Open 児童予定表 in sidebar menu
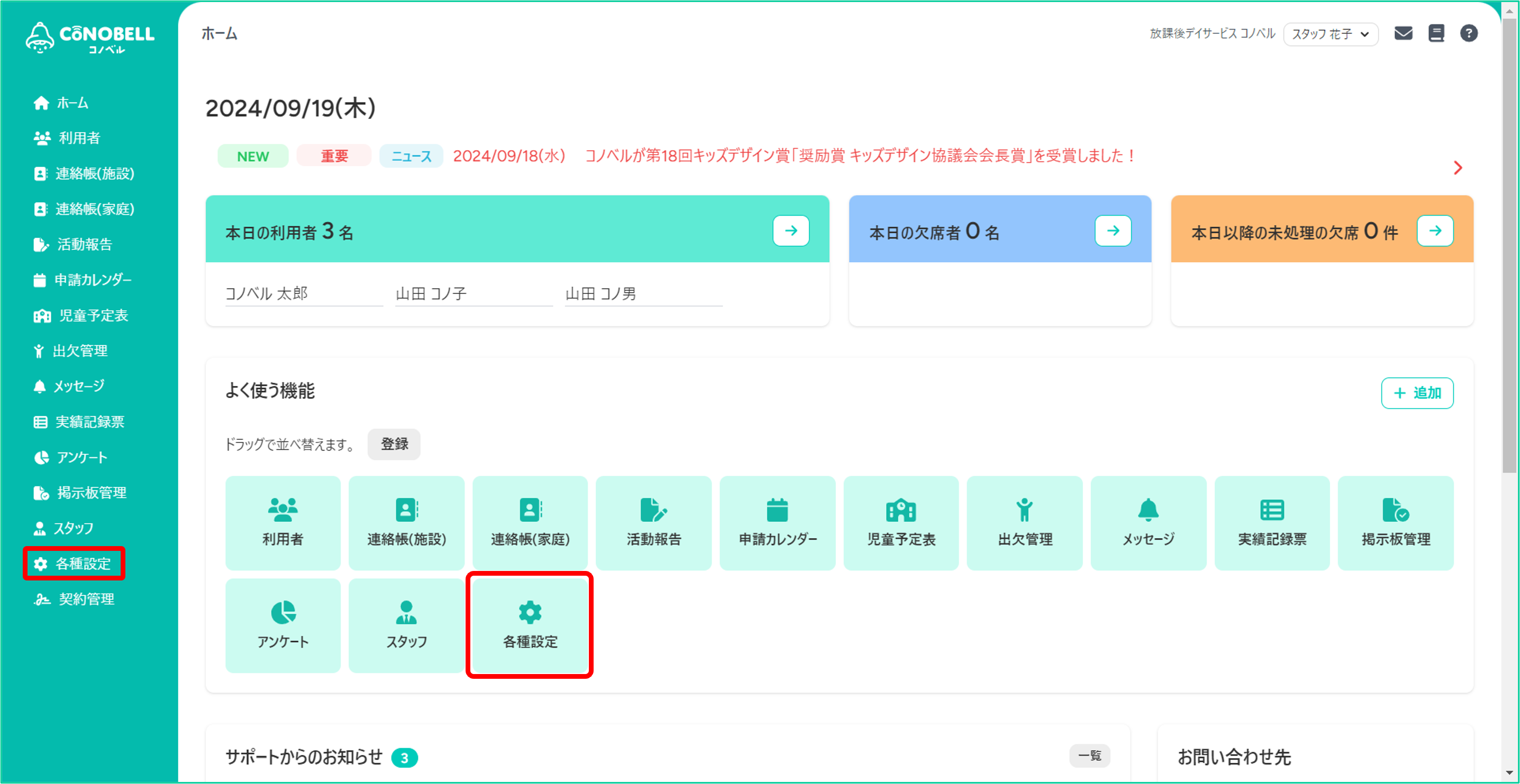 coord(81,316)
